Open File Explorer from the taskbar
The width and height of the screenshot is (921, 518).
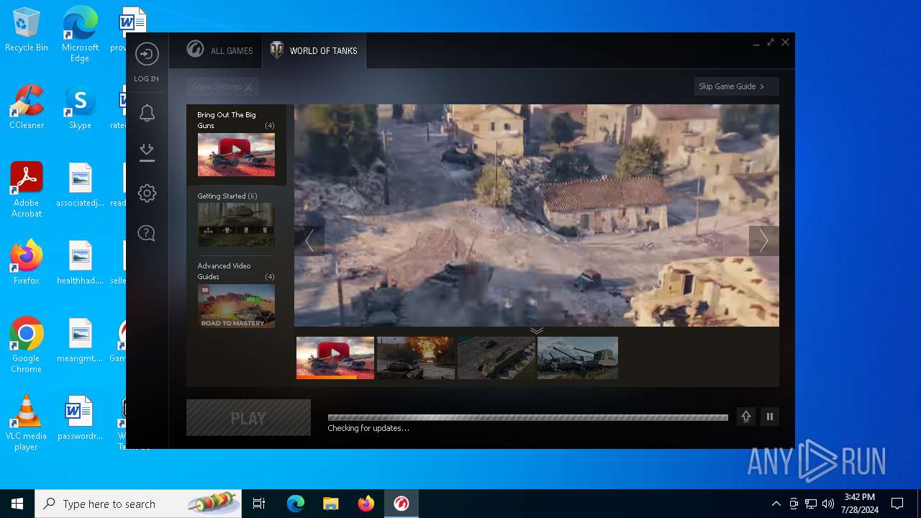click(x=330, y=504)
